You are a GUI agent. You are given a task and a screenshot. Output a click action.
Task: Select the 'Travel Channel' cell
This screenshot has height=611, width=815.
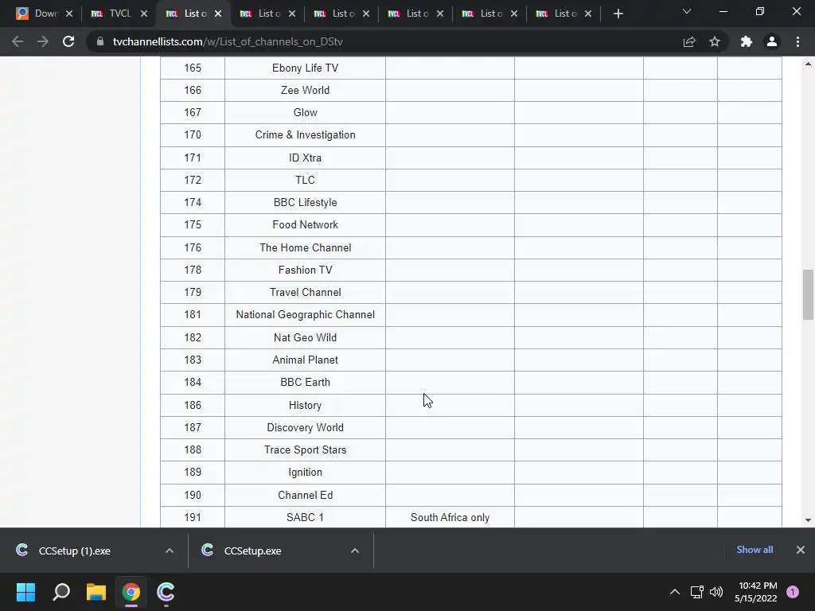[x=305, y=293]
